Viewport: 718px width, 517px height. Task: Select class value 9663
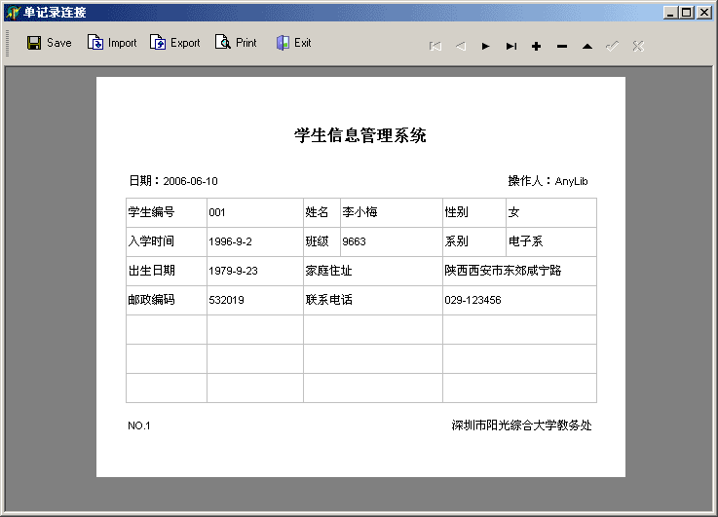[x=392, y=241]
